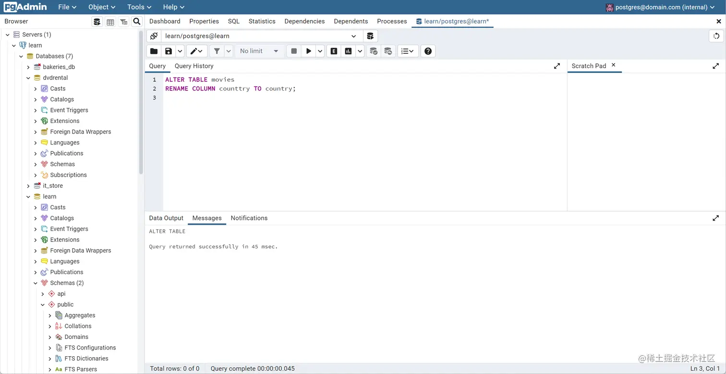Screen dimensions: 726x374
Task: Click the new query tool database icon
Action: (x=370, y=36)
